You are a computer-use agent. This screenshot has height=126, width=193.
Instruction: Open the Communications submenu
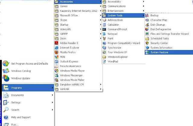[x=123, y=6]
